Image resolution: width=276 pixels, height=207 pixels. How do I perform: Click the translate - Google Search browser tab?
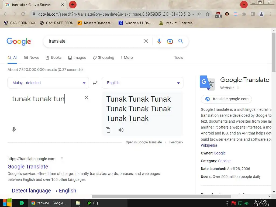coord(34,5)
